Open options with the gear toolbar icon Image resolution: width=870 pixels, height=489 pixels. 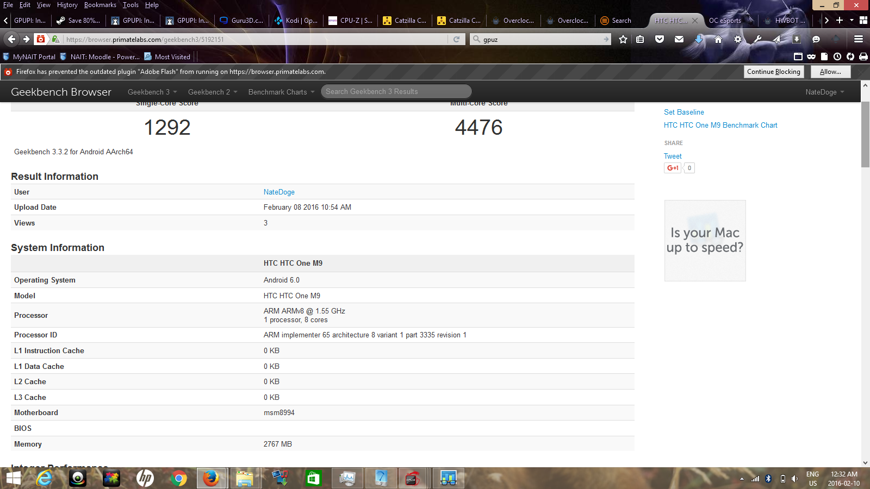tap(738, 39)
